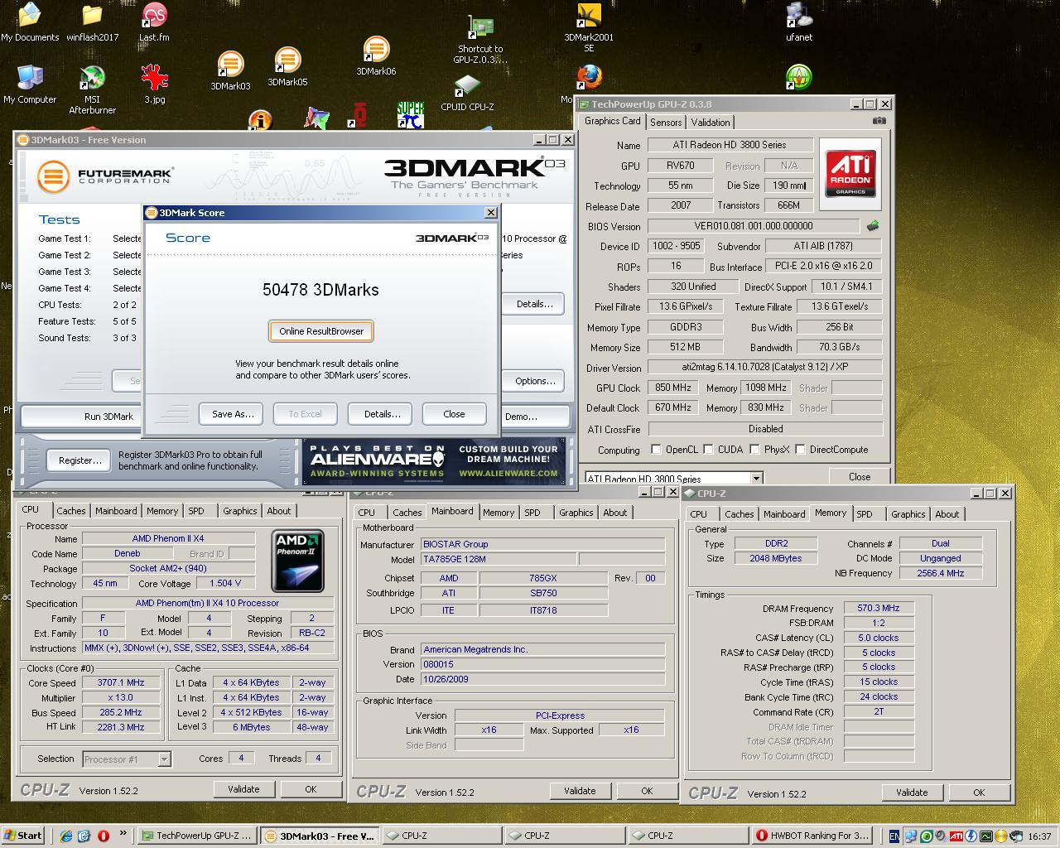The height and width of the screenshot is (848, 1060).
Task: Click the DRAM Frequency value field
Action: click(879, 608)
